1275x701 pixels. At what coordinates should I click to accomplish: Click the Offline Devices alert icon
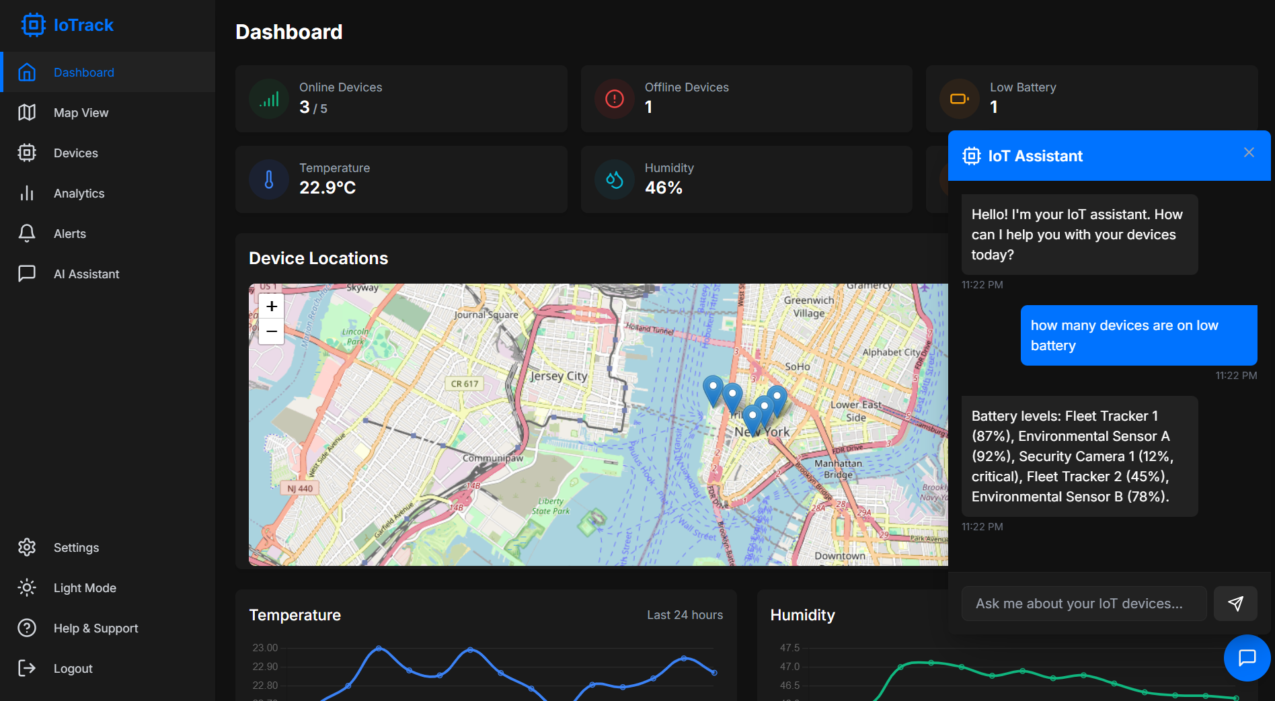615,99
